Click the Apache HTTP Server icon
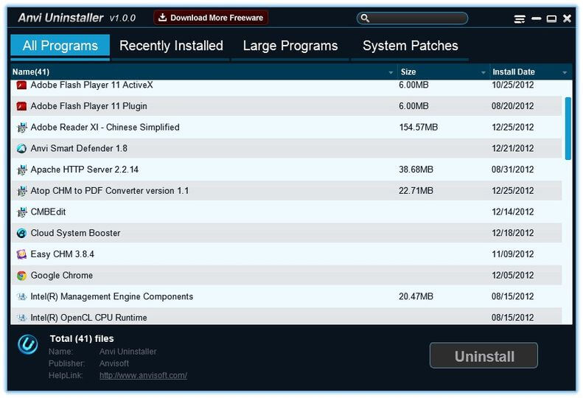This screenshot has width=583, height=398. [21, 170]
